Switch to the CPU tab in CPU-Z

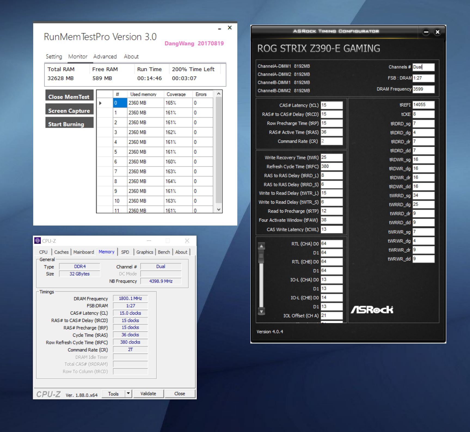click(x=43, y=252)
